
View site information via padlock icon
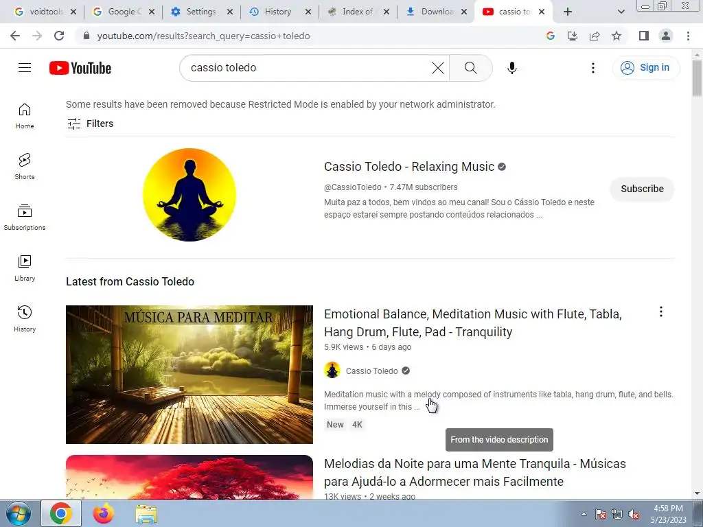(87, 36)
